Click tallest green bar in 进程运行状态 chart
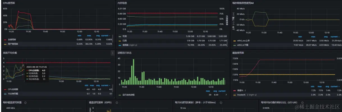This screenshot has height=112, width=342. (x=134, y=72)
